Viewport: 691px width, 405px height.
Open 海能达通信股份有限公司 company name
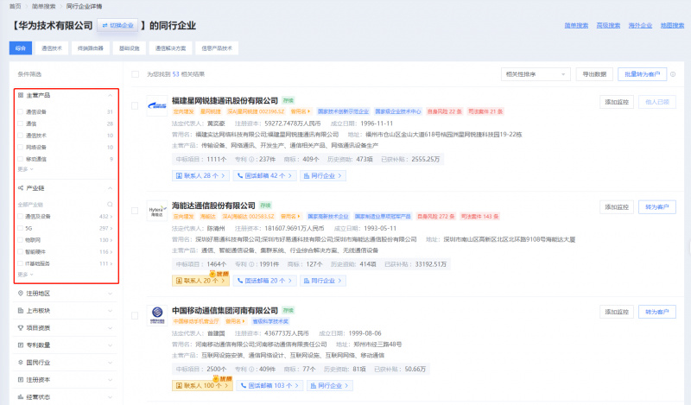[213, 206]
